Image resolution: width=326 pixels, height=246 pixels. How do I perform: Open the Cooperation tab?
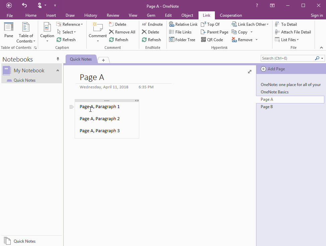[231, 15]
